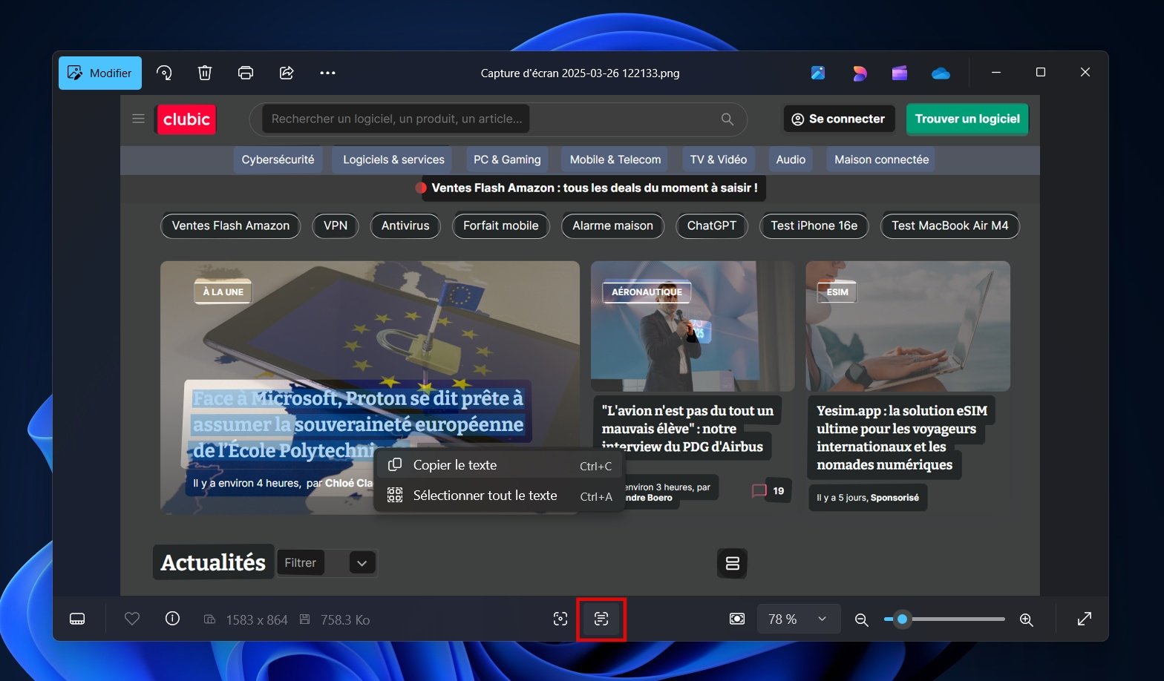The height and width of the screenshot is (681, 1164).
Task: Click the Rechercher un logiciel search field
Action: (497, 119)
